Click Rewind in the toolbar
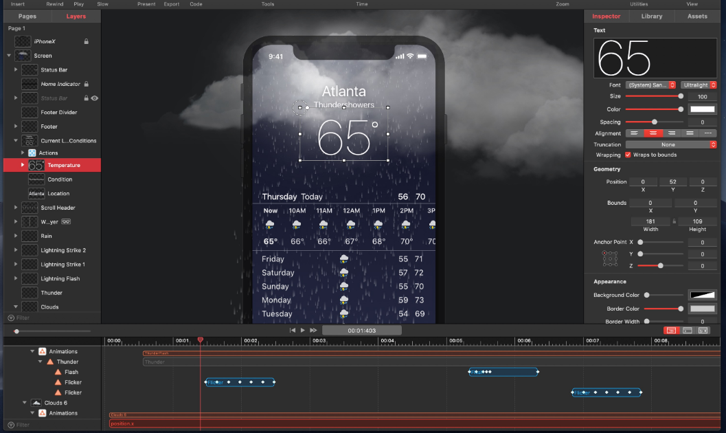Viewport: 726px width, 433px height. (55, 3)
